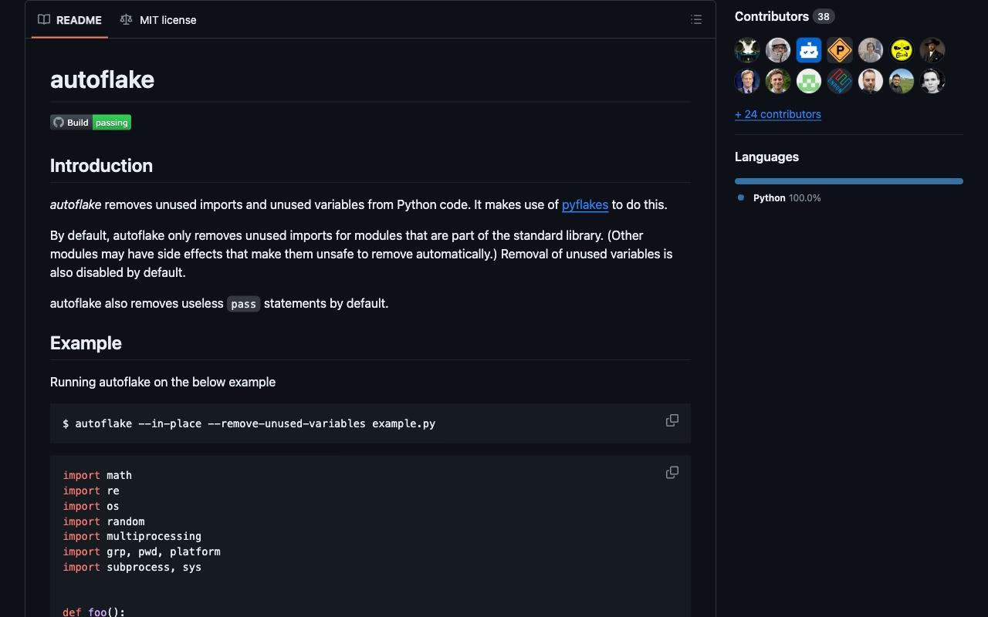
Task: Open the red-blue geometric logo contributor avatar
Action: coord(840,81)
